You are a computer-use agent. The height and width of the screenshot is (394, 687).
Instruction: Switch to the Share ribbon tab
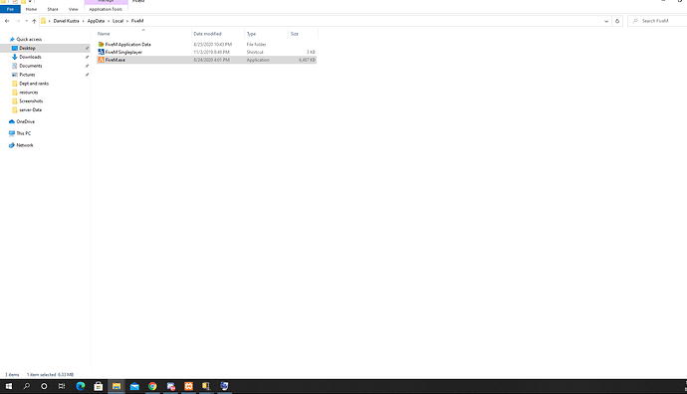[53, 9]
